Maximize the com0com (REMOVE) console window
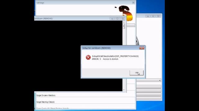199x111 pixels. 118,18
